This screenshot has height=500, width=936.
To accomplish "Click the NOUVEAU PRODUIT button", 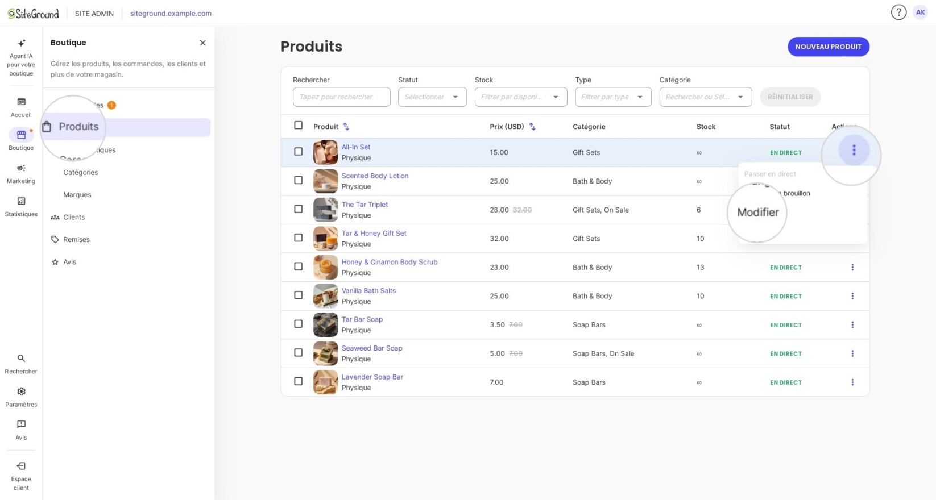I will [828, 47].
